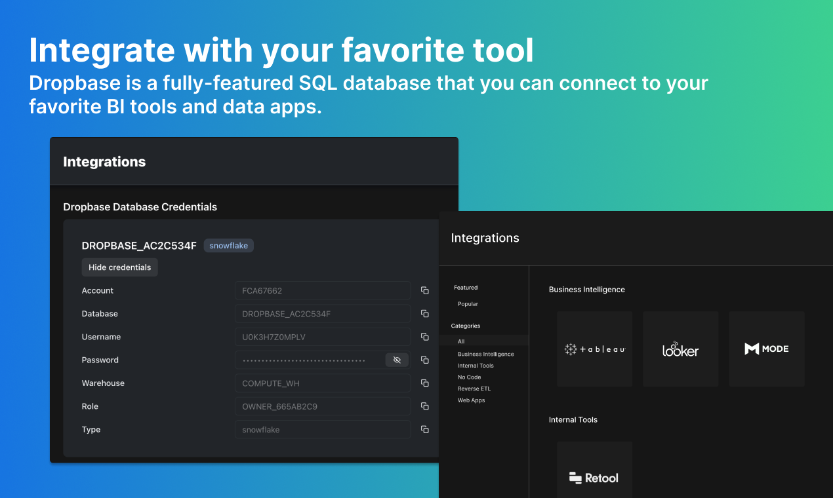Screen dimensions: 833x498
Task: Open the Tableau integration card
Action: coord(595,349)
